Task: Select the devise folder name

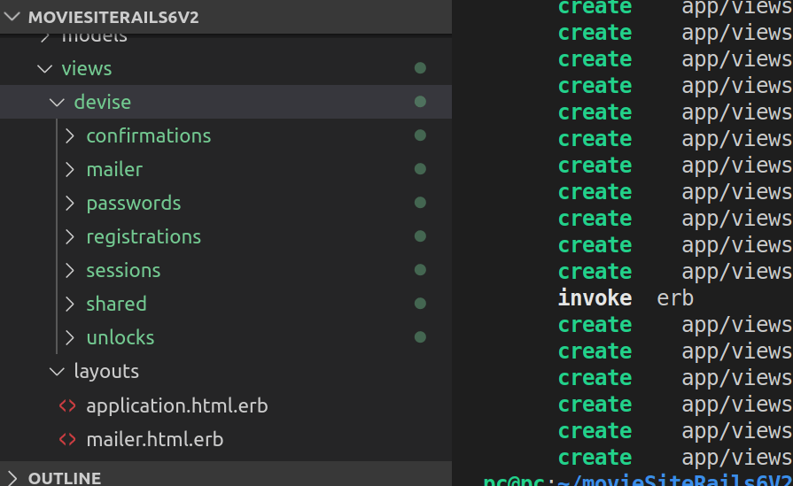Action: tap(102, 102)
